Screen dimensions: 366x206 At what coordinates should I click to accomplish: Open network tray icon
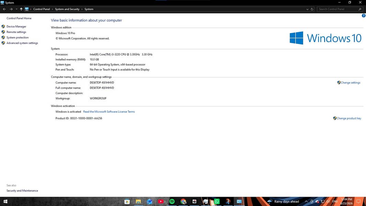pyautogui.click(x=323, y=202)
